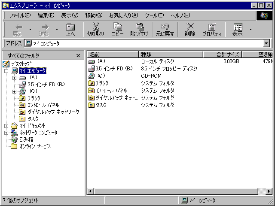Go up one level with 上へ
This screenshot has width=275, height=206.
[70, 30]
